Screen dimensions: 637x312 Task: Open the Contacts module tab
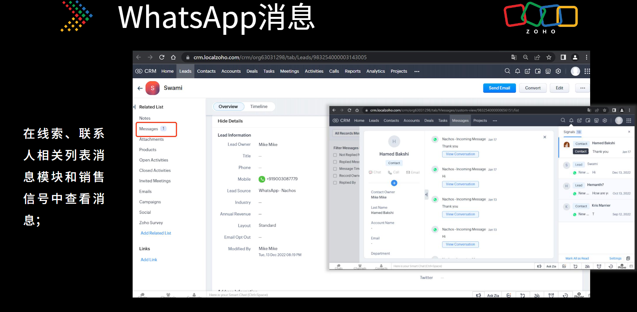coord(206,71)
